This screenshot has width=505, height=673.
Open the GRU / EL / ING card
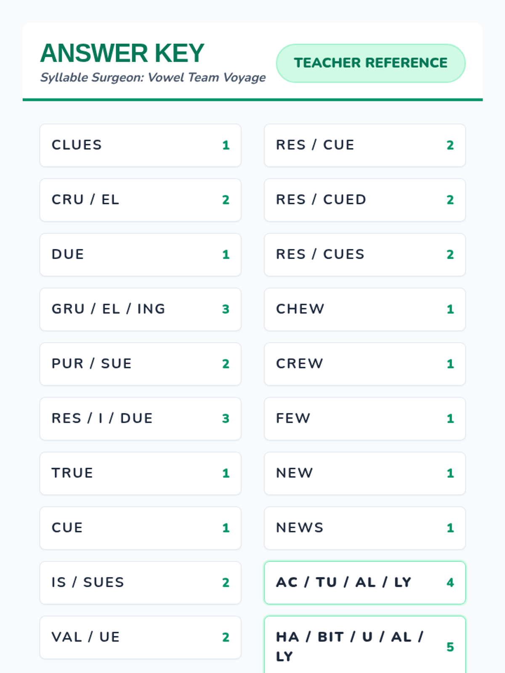[140, 309]
